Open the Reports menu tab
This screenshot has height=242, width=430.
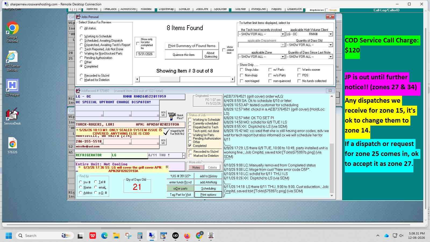(276, 9)
